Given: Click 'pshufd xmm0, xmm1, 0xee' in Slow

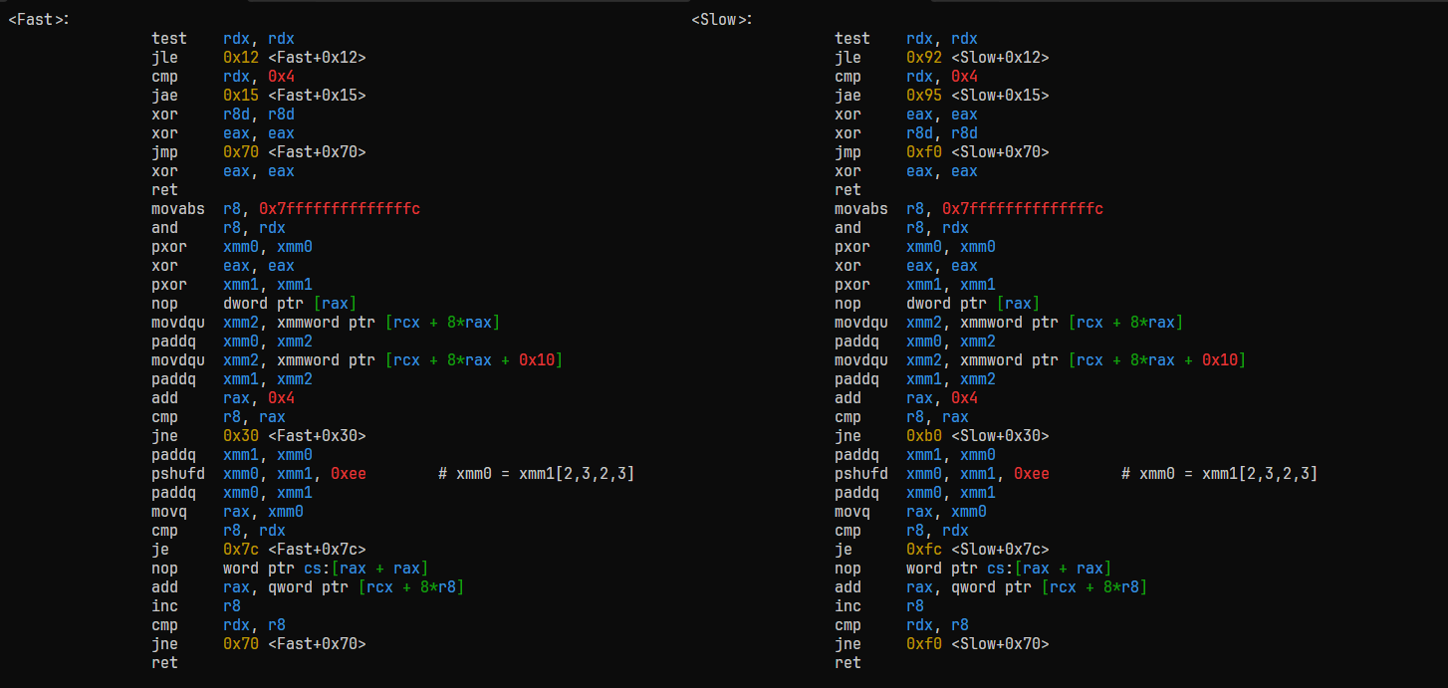Looking at the screenshot, I should [x=942, y=474].
